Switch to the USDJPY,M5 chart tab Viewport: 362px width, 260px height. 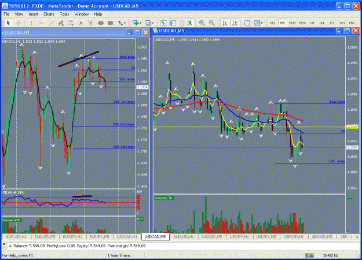pos(266,236)
